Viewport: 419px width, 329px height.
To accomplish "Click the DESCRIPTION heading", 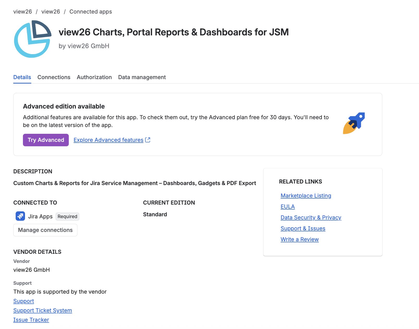I will [33, 172].
